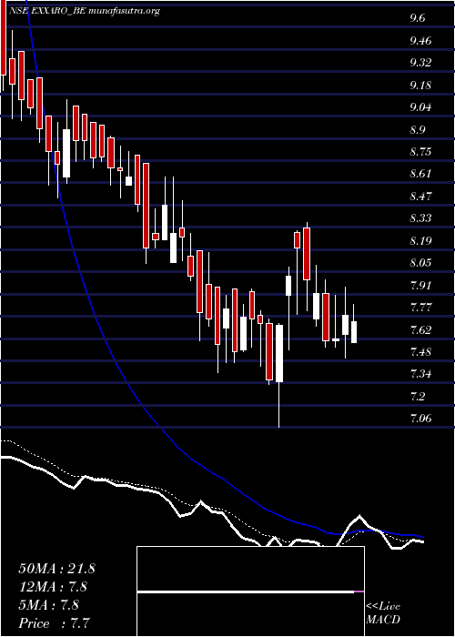The image size is (455, 637).
Task: Click the 9.32 price axis label
Action: pyautogui.click(x=420, y=63)
